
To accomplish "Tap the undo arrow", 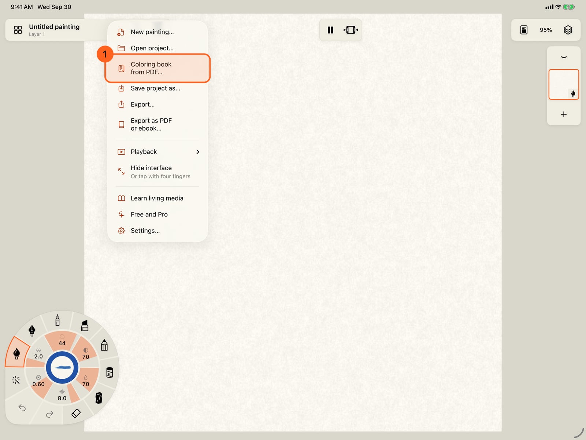I will pos(22,408).
